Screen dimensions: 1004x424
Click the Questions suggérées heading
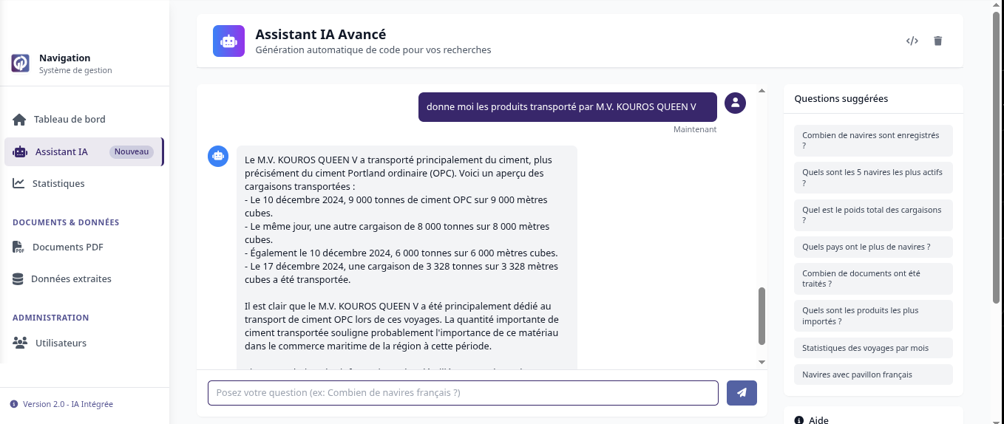click(841, 98)
